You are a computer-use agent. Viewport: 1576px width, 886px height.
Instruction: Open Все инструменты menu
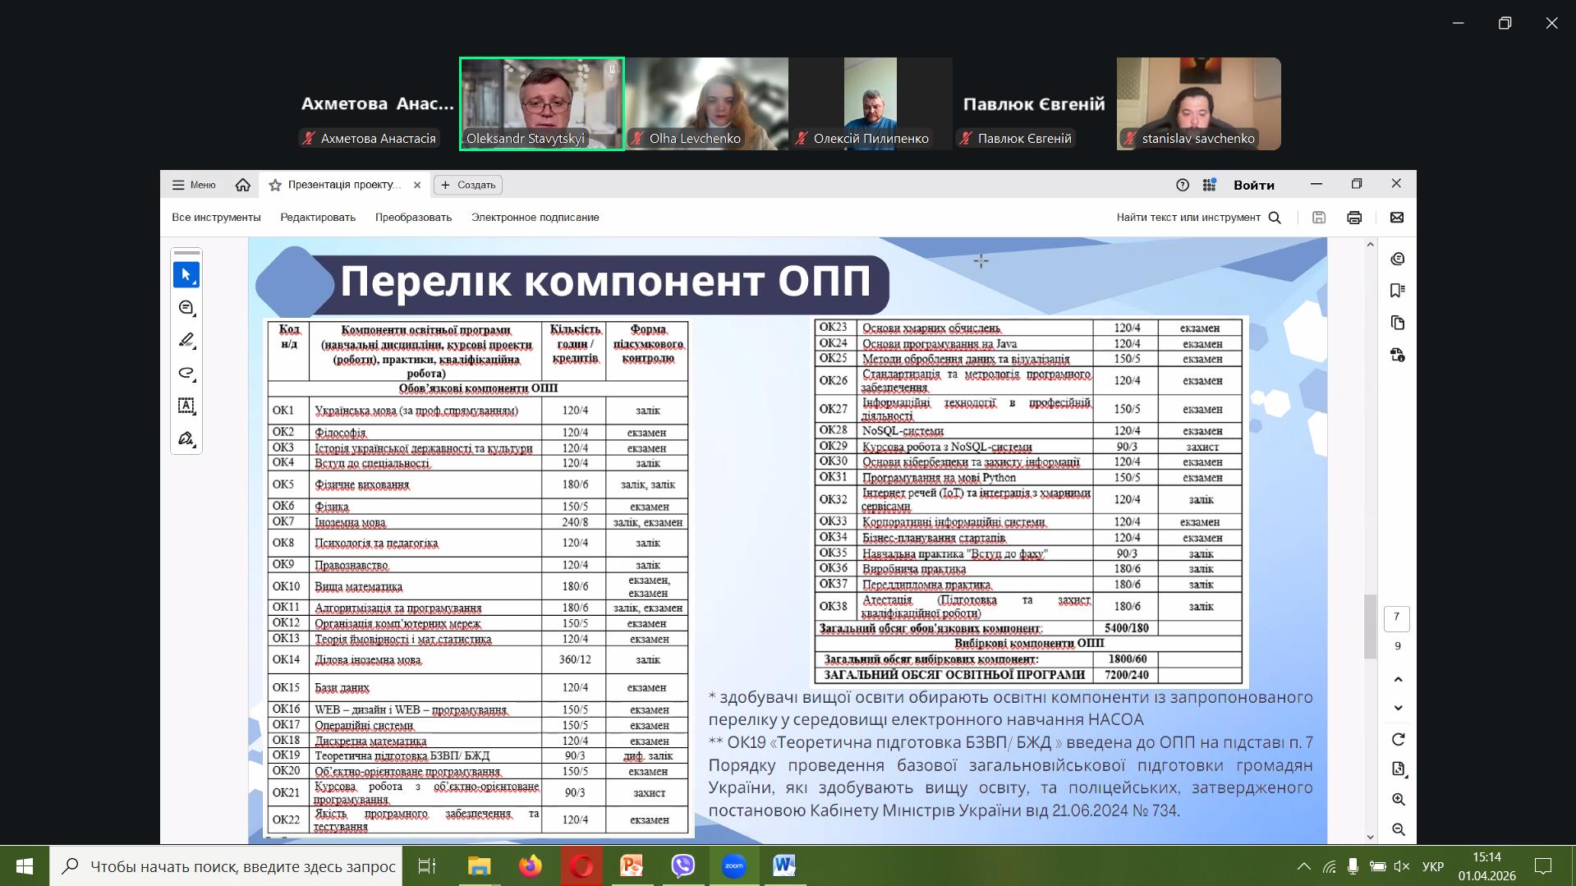click(216, 218)
